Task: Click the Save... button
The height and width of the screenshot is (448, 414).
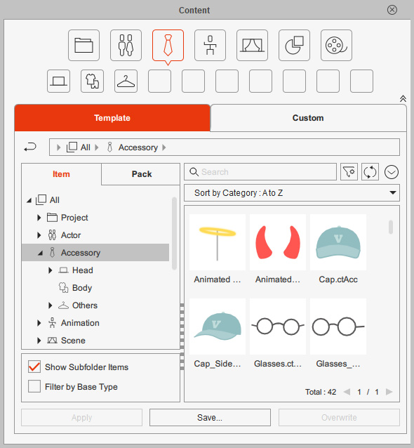Action: [210, 417]
